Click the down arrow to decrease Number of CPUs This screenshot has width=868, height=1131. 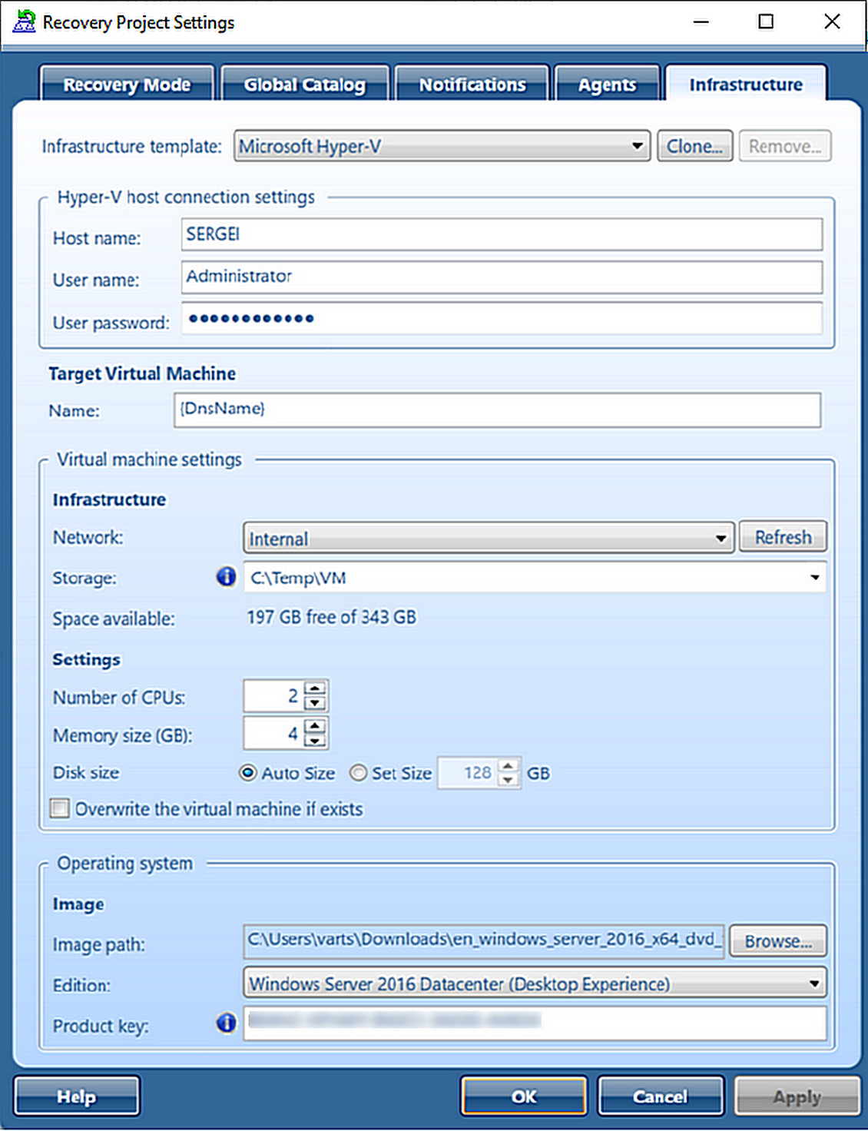[316, 704]
